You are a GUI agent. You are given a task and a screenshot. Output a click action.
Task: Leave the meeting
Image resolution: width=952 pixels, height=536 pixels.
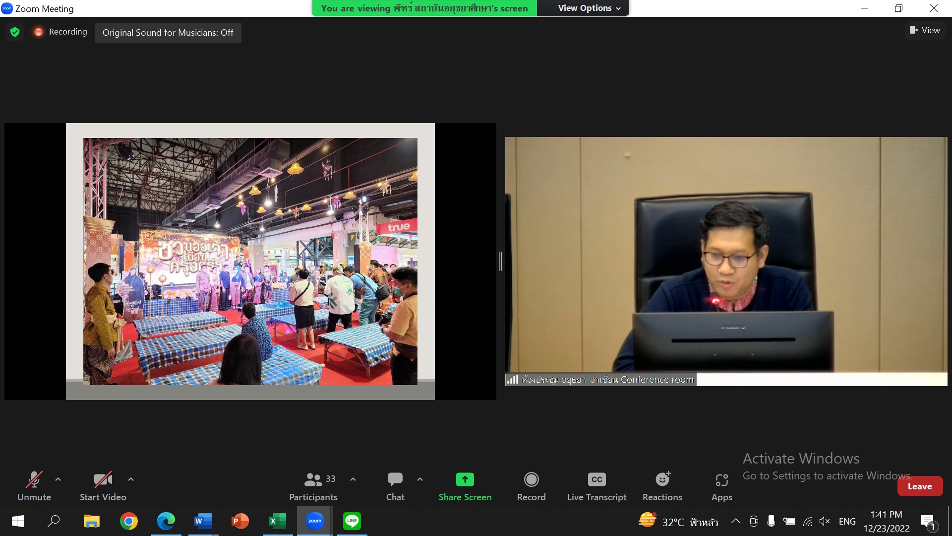point(920,486)
